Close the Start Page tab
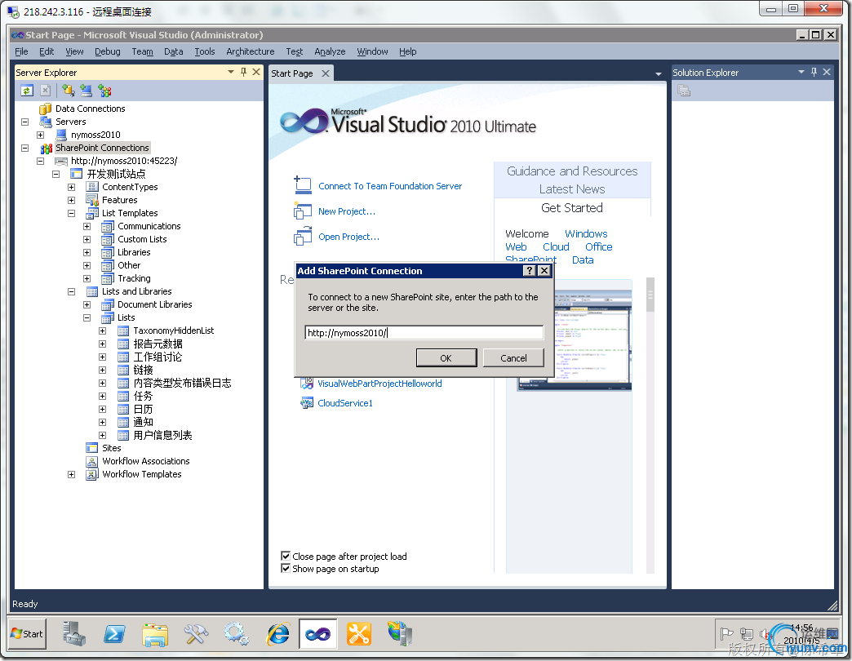 [x=326, y=73]
